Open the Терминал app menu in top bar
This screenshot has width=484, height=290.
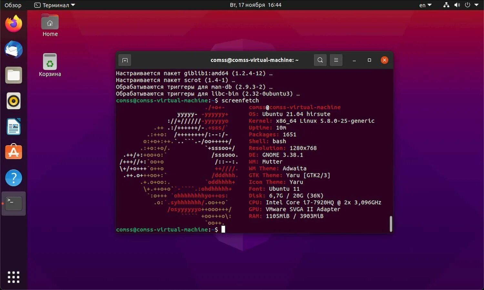tap(55, 5)
